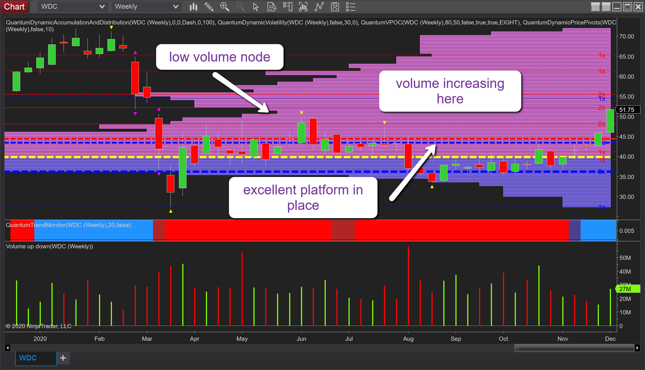Add a new chart tab
Image resolution: width=645 pixels, height=370 pixels.
[63, 358]
